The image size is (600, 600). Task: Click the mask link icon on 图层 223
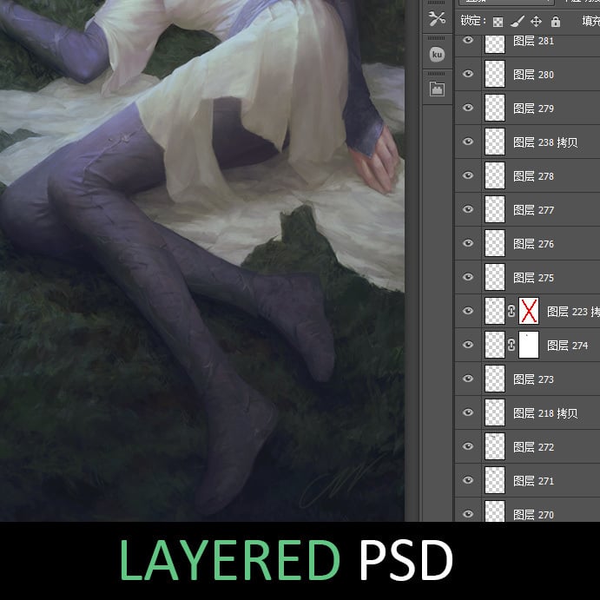(x=511, y=311)
